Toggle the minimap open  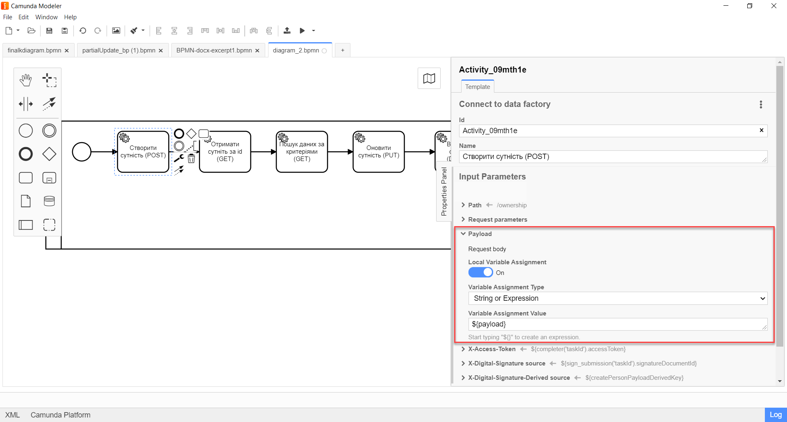[429, 78]
